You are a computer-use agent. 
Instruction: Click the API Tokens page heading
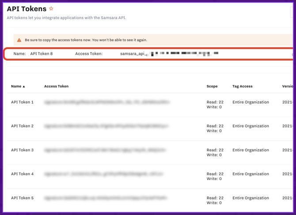click(27, 9)
